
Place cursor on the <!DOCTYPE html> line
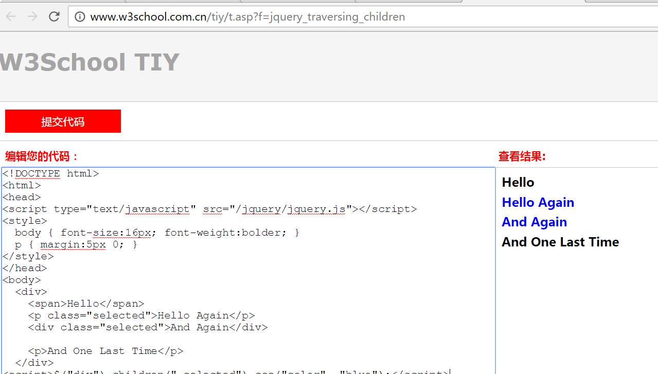(50, 173)
